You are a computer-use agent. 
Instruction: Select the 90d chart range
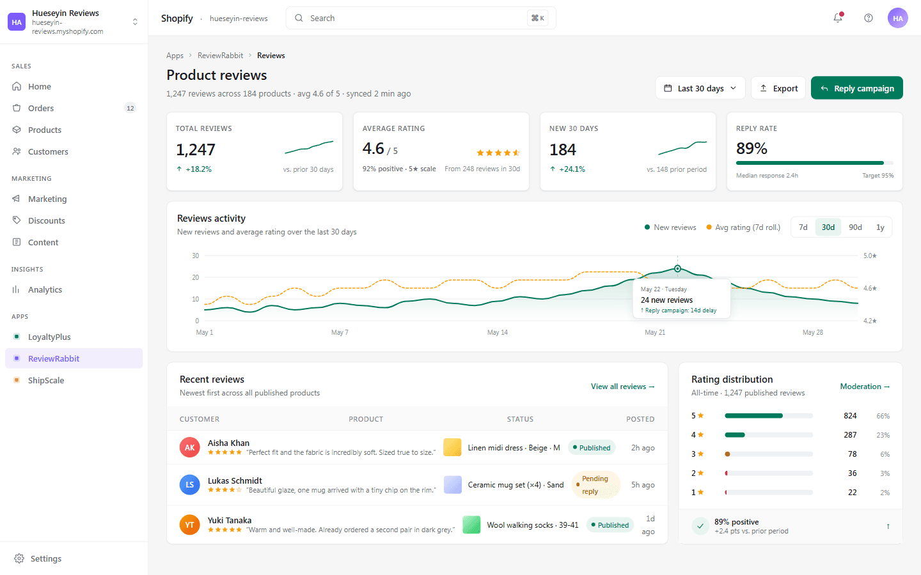tap(855, 227)
